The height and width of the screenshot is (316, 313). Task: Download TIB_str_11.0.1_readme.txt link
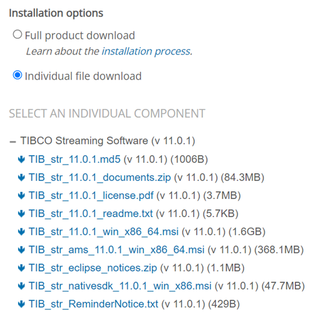[91, 213]
